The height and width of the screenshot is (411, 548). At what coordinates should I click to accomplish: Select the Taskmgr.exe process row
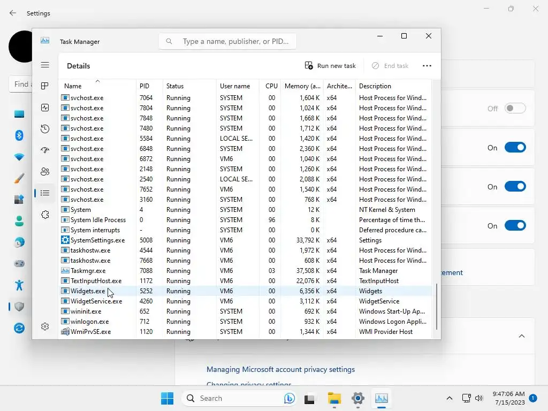tap(246, 270)
